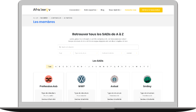This screenshot has width=196, height=112.
Task: Filter SAEIs by letter B
Action: [60, 66]
